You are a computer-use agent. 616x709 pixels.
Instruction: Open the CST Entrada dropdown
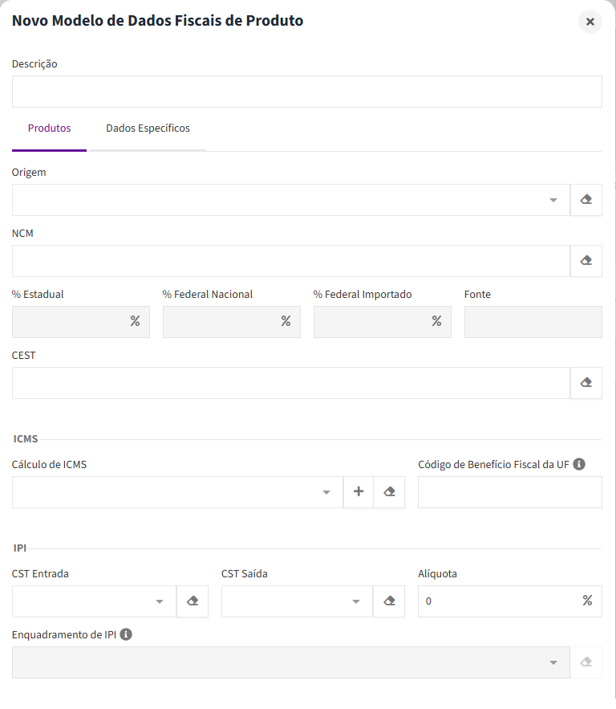pyautogui.click(x=94, y=601)
